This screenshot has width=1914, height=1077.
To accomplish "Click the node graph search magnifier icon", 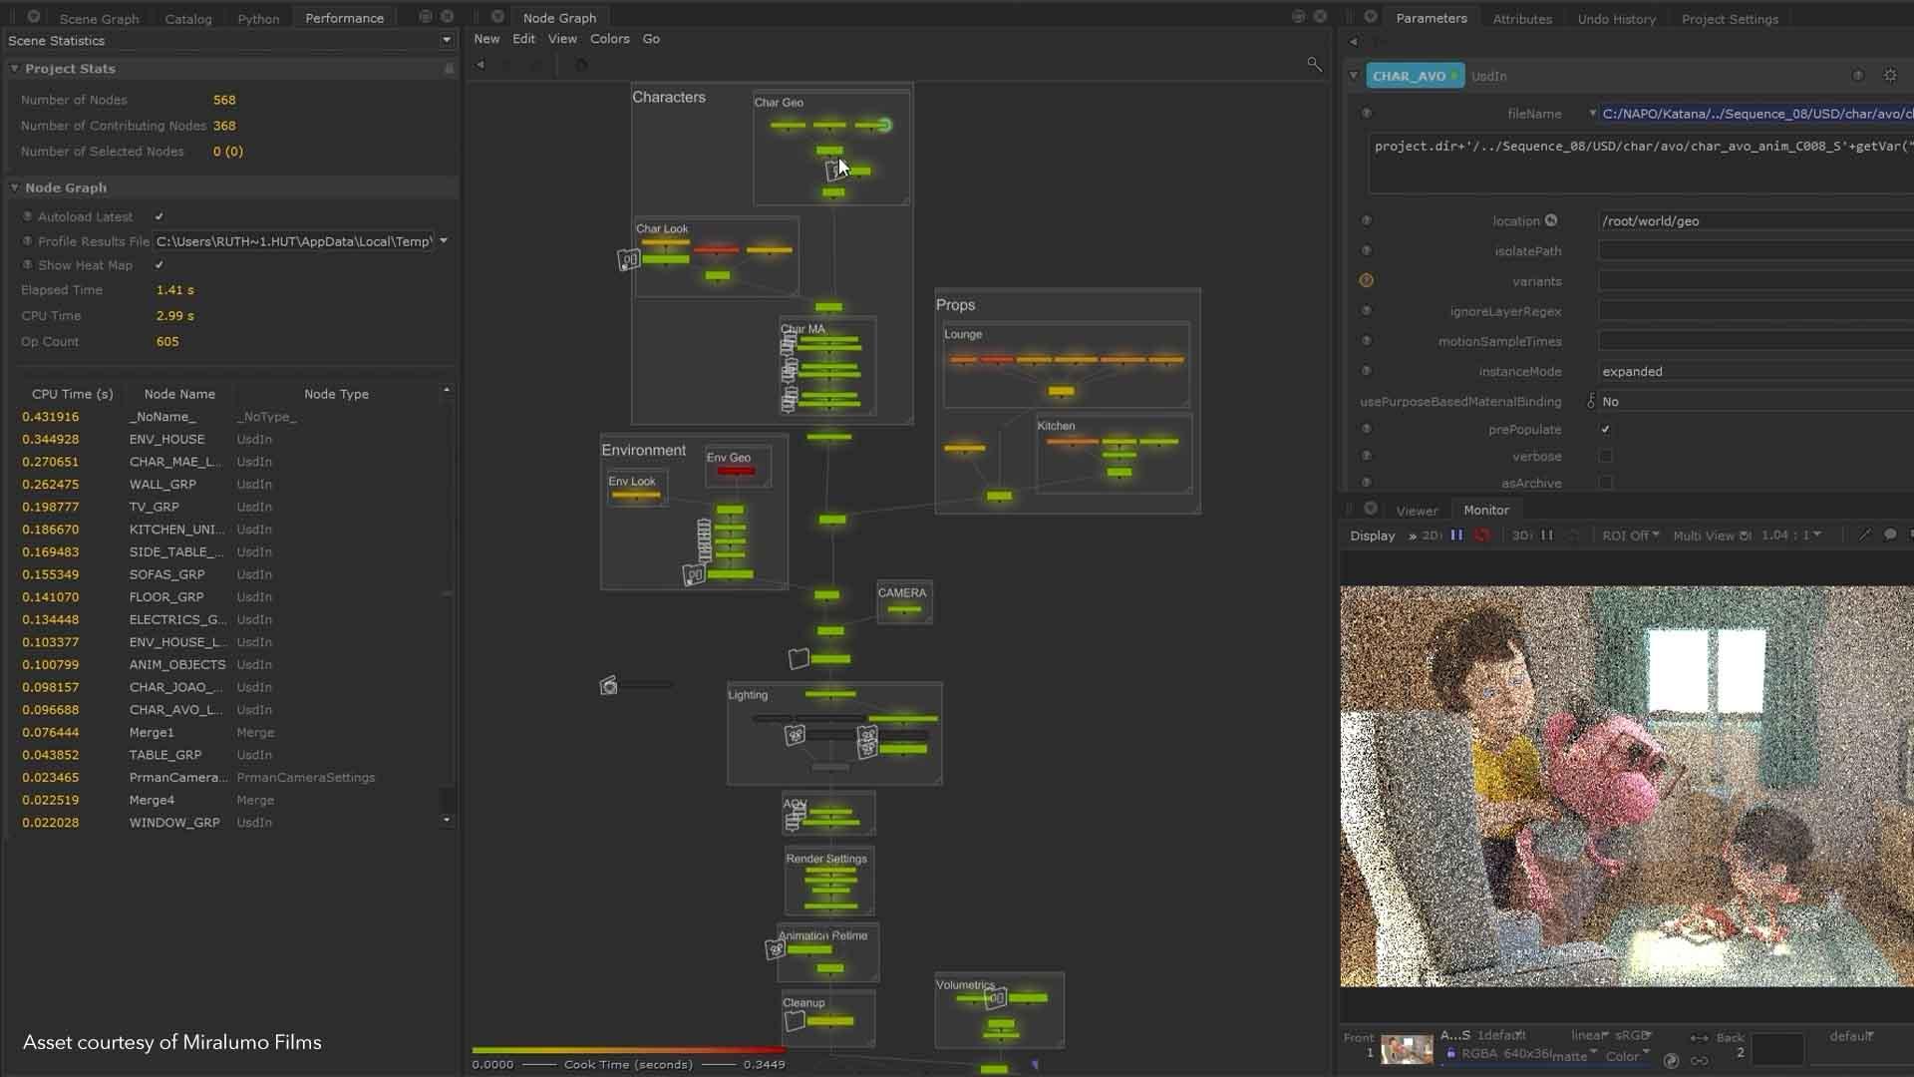I will point(1314,65).
